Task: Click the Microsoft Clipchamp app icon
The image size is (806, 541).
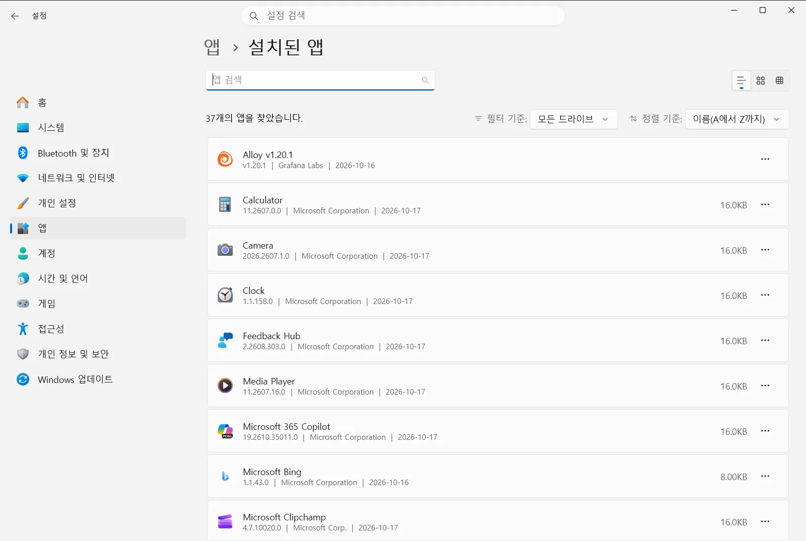Action: tap(225, 521)
